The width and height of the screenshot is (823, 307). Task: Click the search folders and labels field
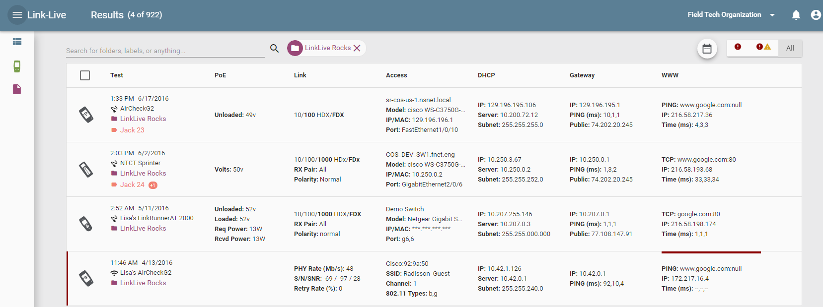click(165, 51)
